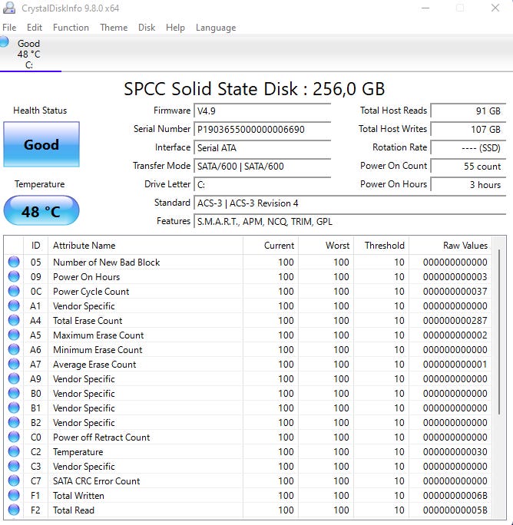The width and height of the screenshot is (513, 525).
Task: Close the CrystalDiskInfo window
Action: click(495, 8)
